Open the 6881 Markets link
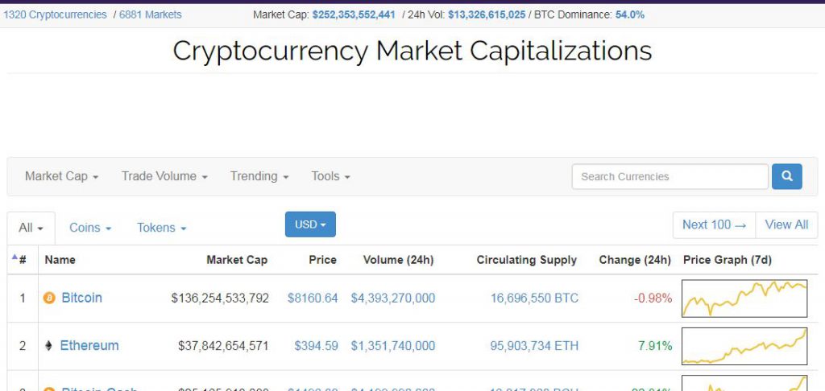825x391 pixels. tap(151, 14)
